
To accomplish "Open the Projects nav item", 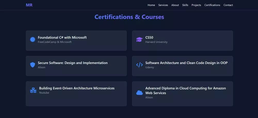I will click(x=196, y=5).
